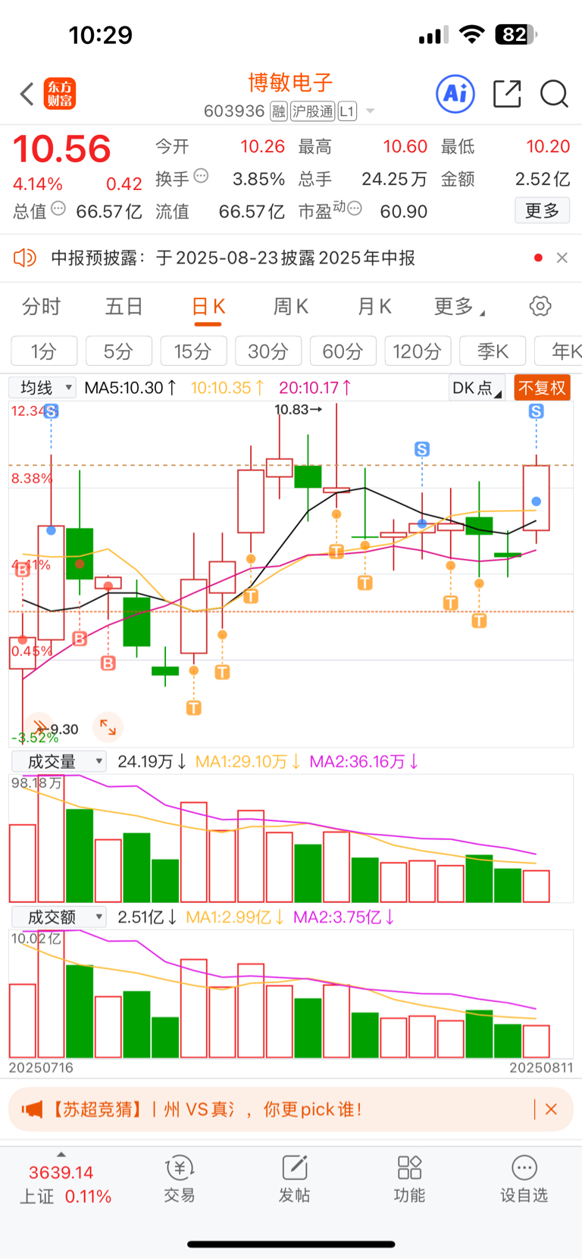Expand the stock title dropdown arrow
582x1259 pixels.
pos(371,111)
